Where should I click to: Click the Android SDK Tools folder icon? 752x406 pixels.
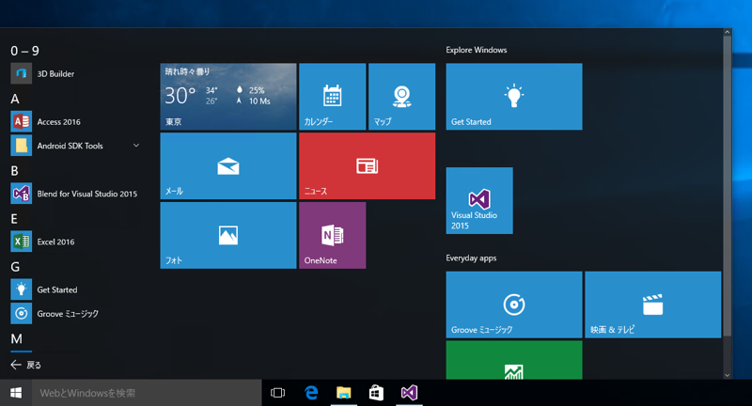21,146
